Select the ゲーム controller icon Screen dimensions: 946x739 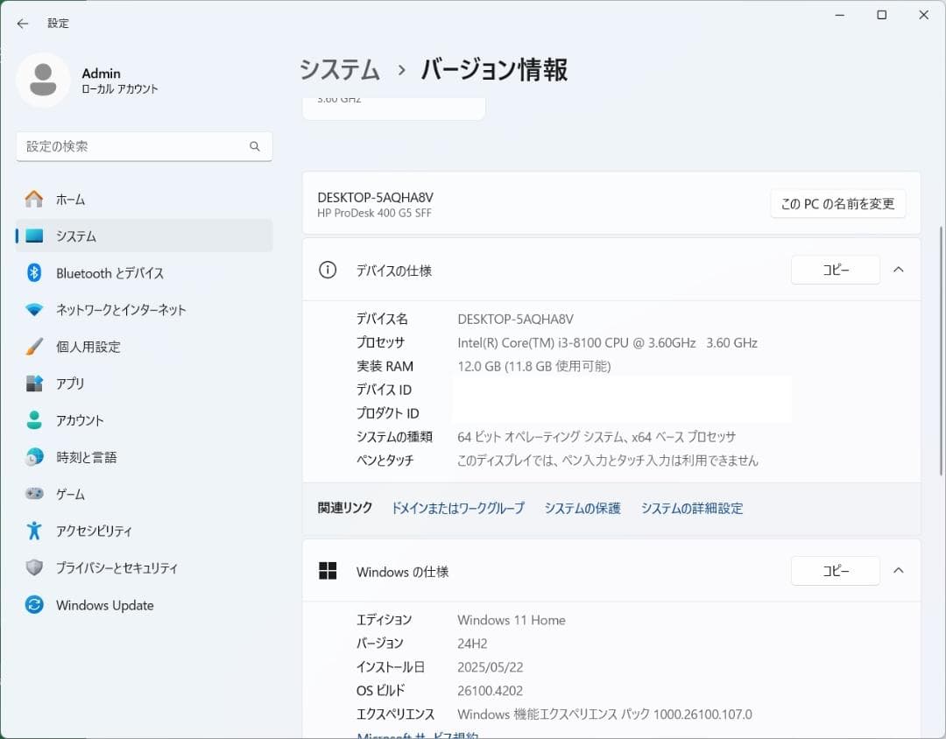tap(33, 493)
